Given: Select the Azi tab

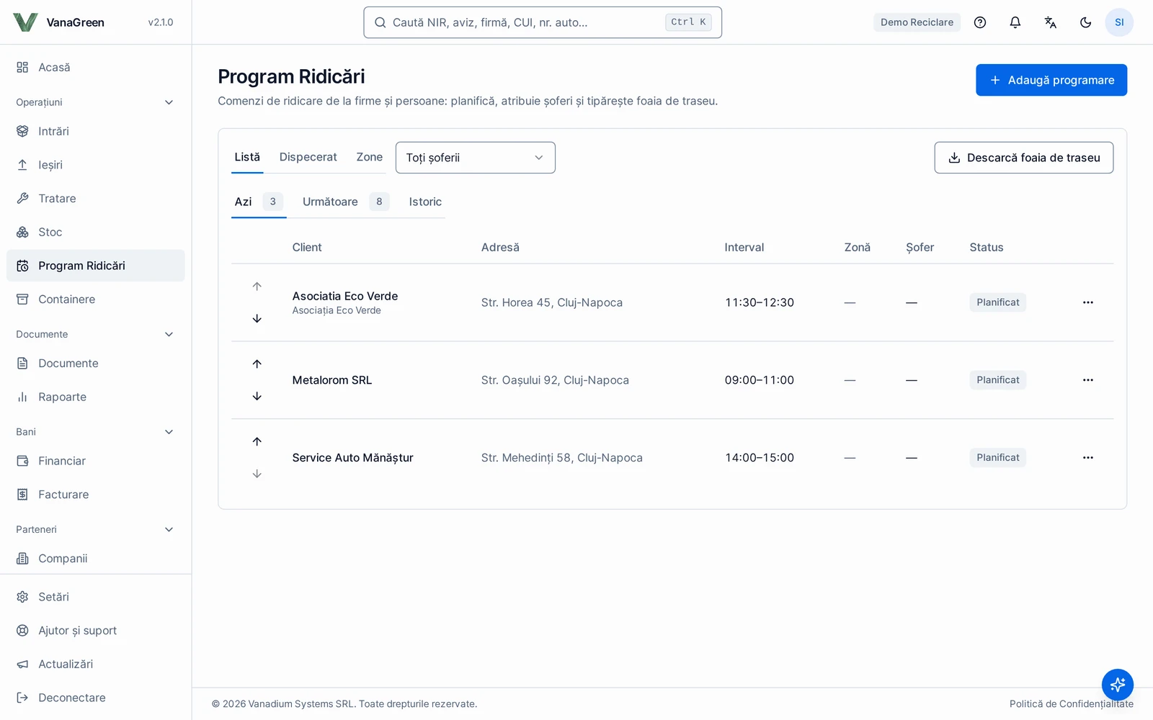Looking at the screenshot, I should click(x=259, y=202).
